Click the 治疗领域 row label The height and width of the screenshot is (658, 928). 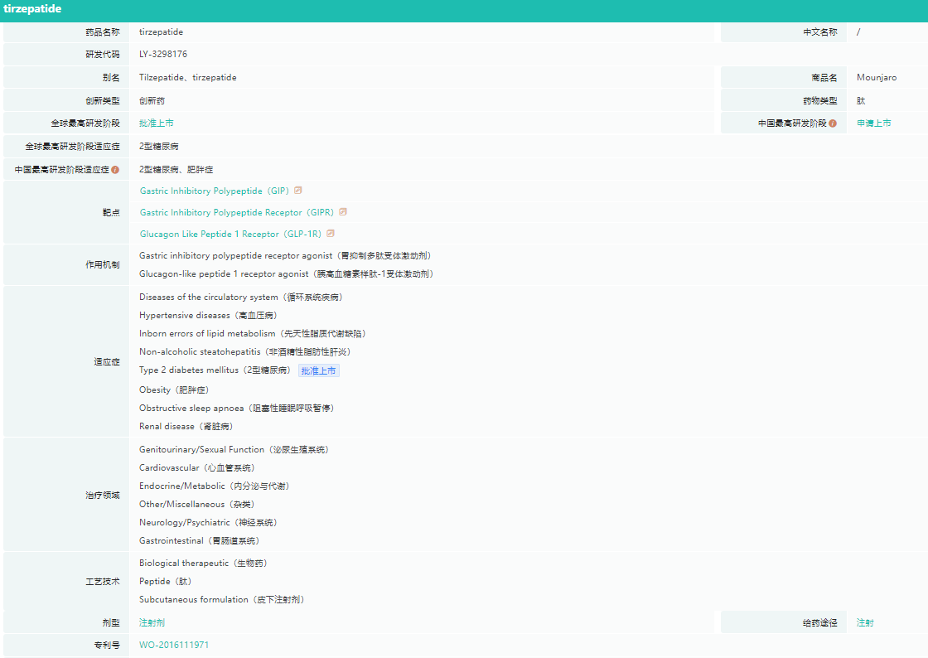point(103,496)
